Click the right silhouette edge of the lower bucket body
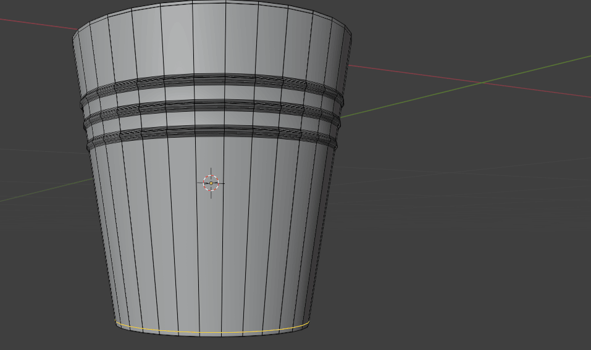This screenshot has width=591, height=350. pos(319,247)
